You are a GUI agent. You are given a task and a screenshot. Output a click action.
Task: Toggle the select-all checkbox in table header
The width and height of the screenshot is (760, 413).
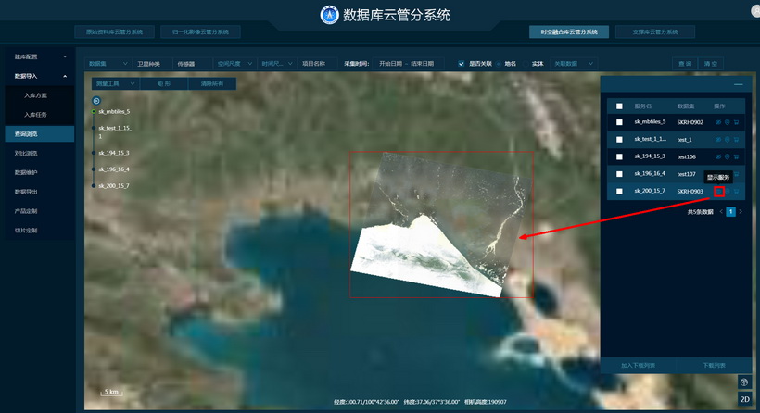point(619,106)
